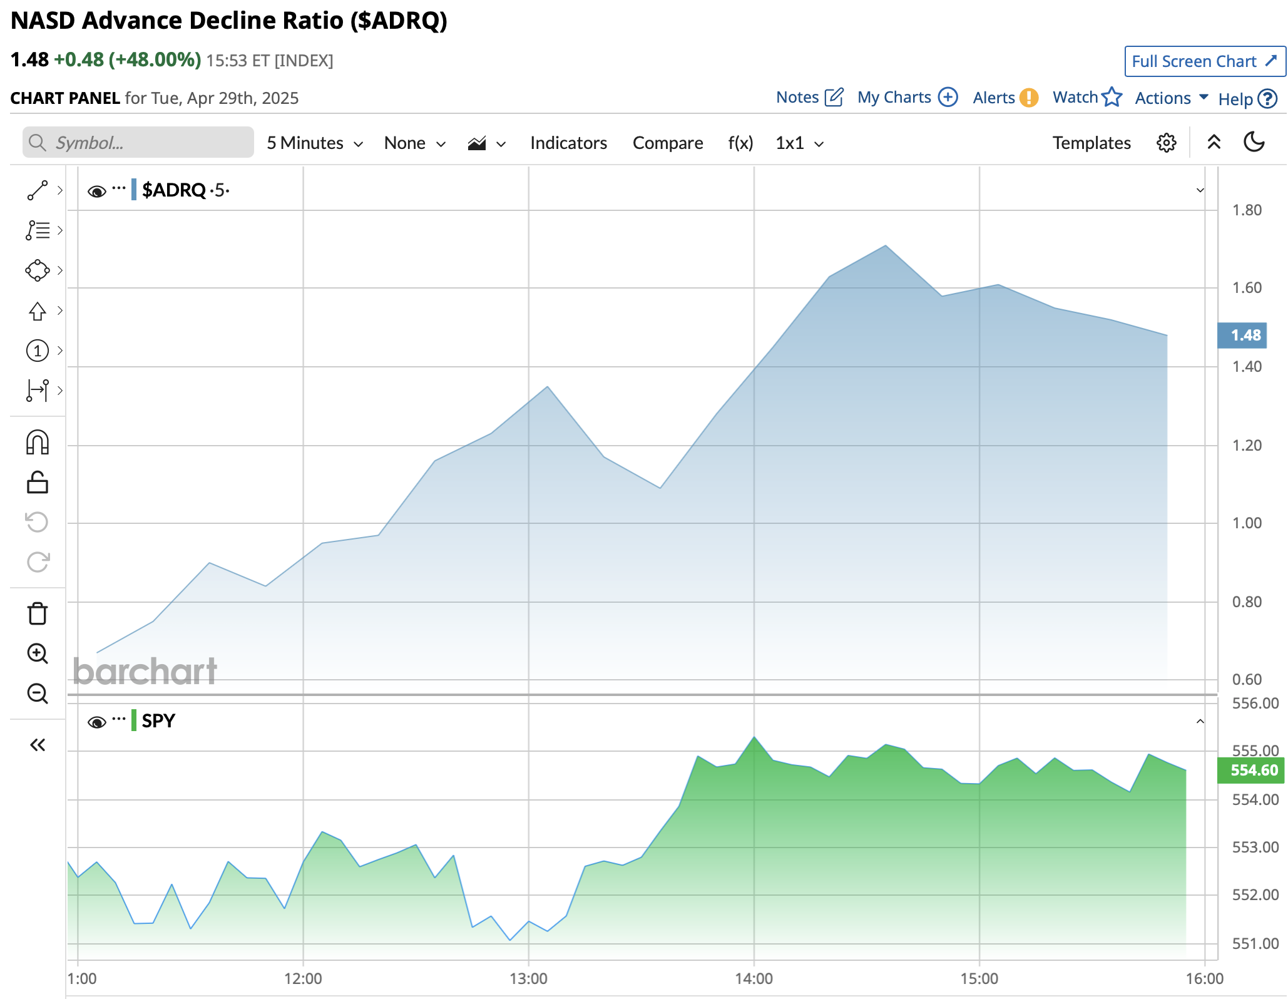Viewport: 1288px width, 999px height.
Task: Click the zoom out magnifier icon
Action: coord(38,694)
